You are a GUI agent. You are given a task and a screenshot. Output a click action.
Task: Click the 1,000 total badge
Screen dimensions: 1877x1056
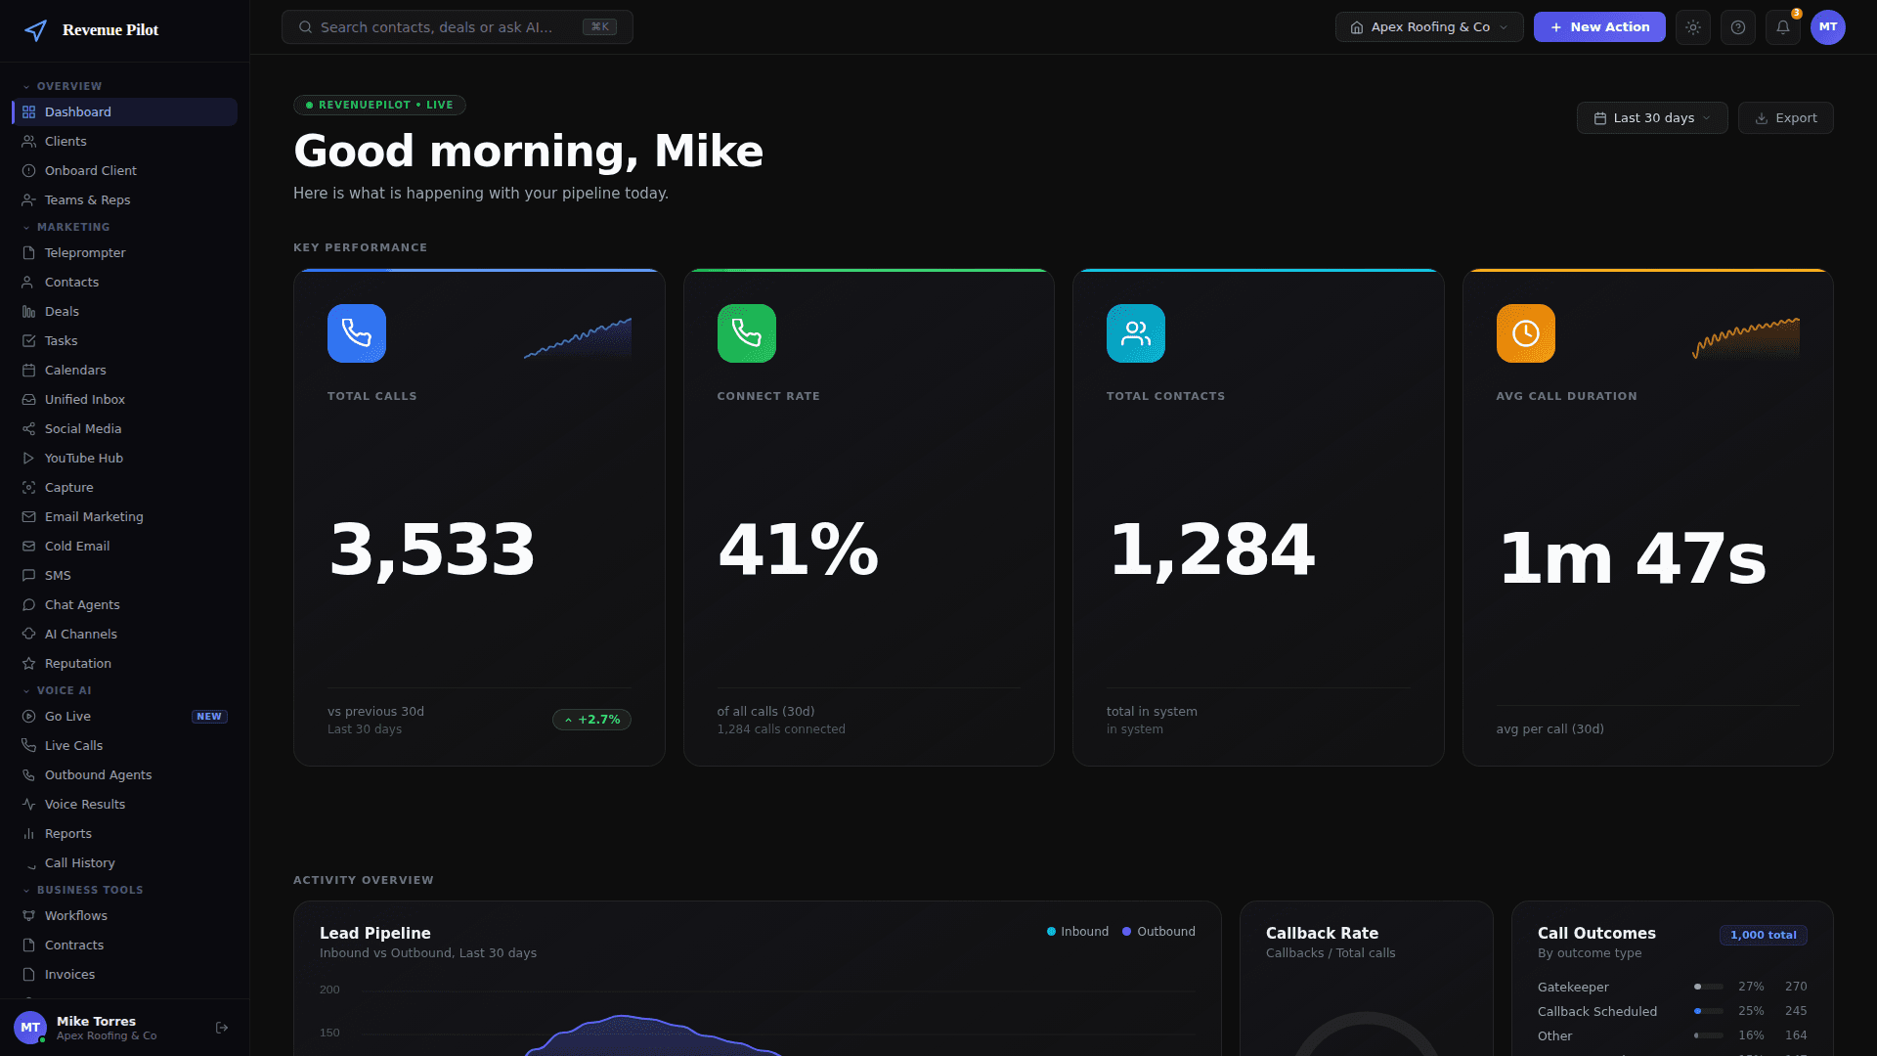pos(1764,935)
